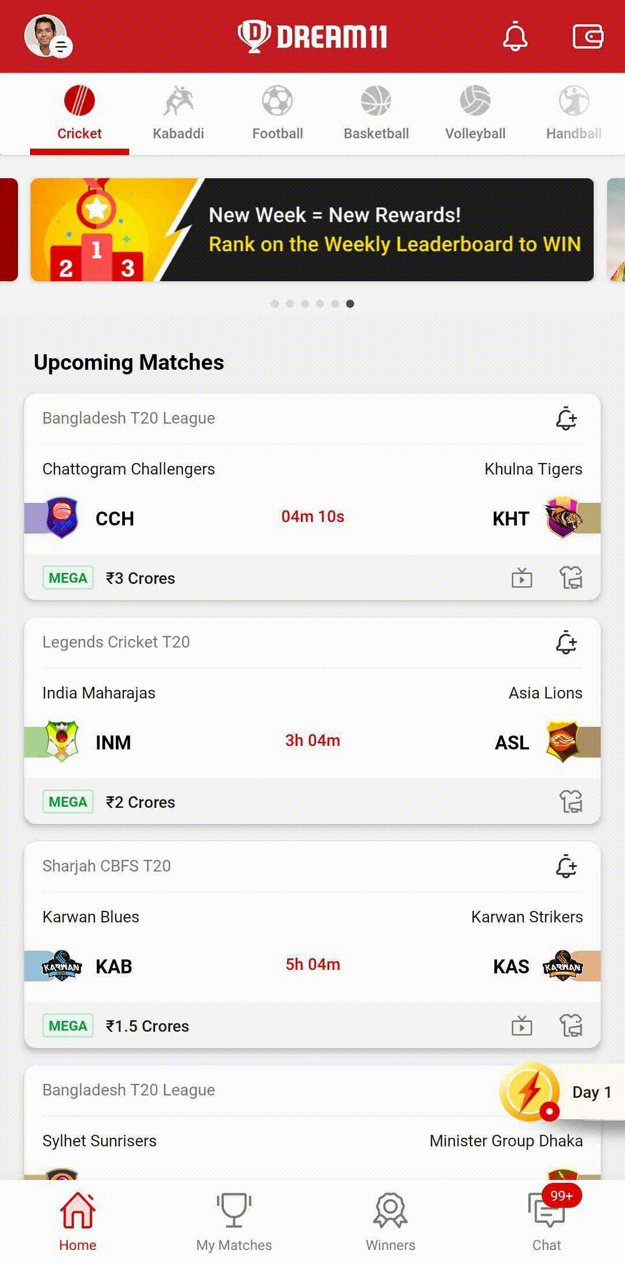
Task: Tap live stream icon on CCH vs KHT card
Action: click(522, 578)
